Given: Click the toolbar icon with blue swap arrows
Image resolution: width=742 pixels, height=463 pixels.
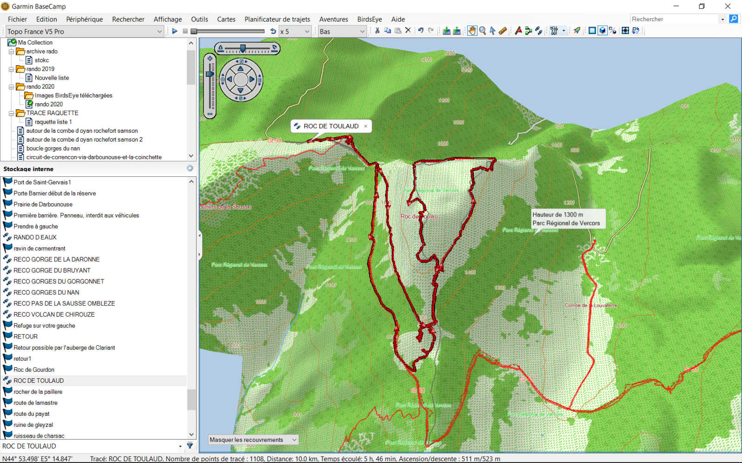Looking at the screenshot, I should coord(636,31).
